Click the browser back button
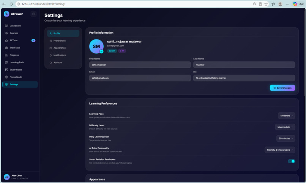 4,4
